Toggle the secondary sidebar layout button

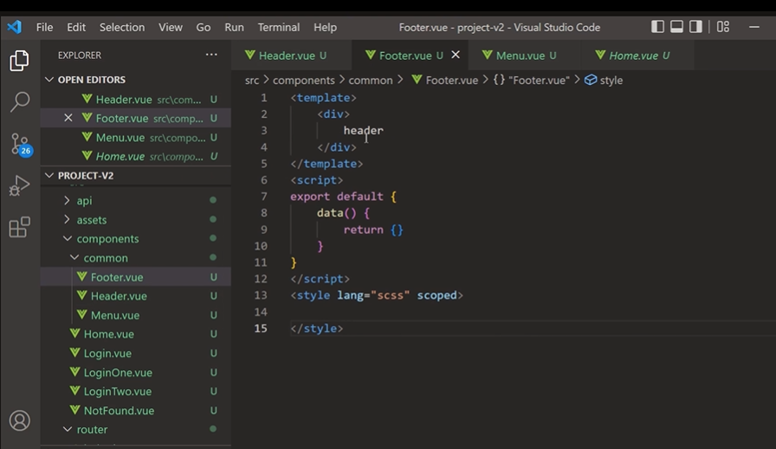point(696,27)
